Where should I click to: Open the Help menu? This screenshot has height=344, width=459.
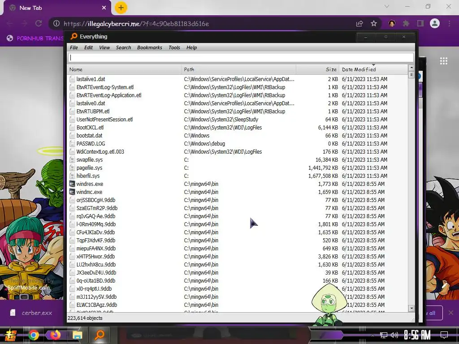(191, 47)
